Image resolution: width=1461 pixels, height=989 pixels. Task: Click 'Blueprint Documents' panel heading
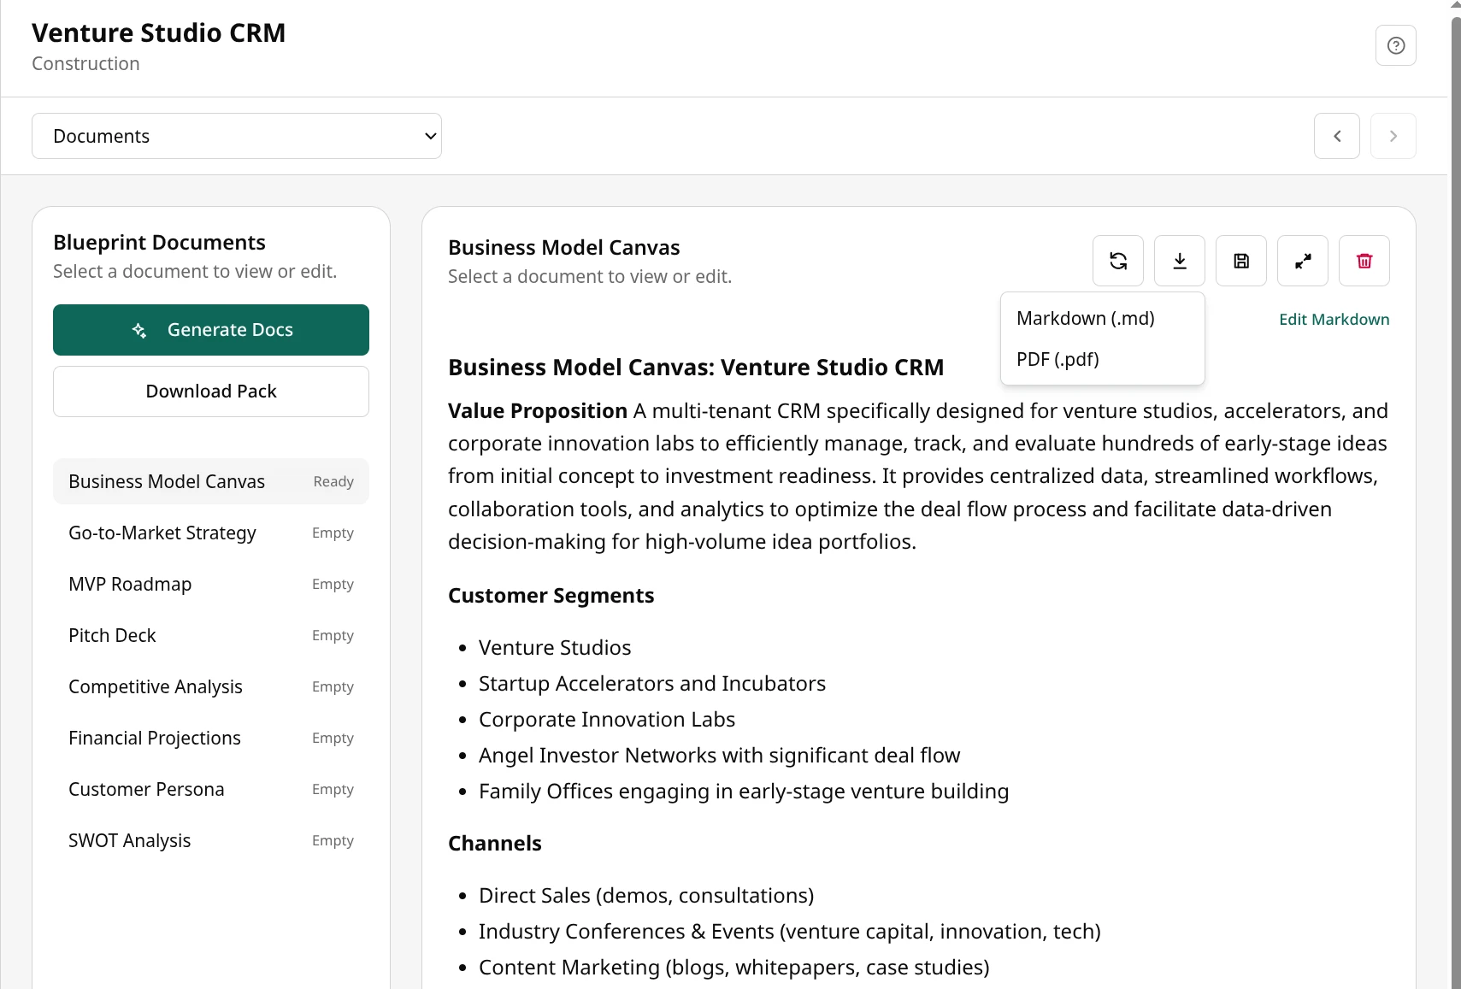pos(159,243)
